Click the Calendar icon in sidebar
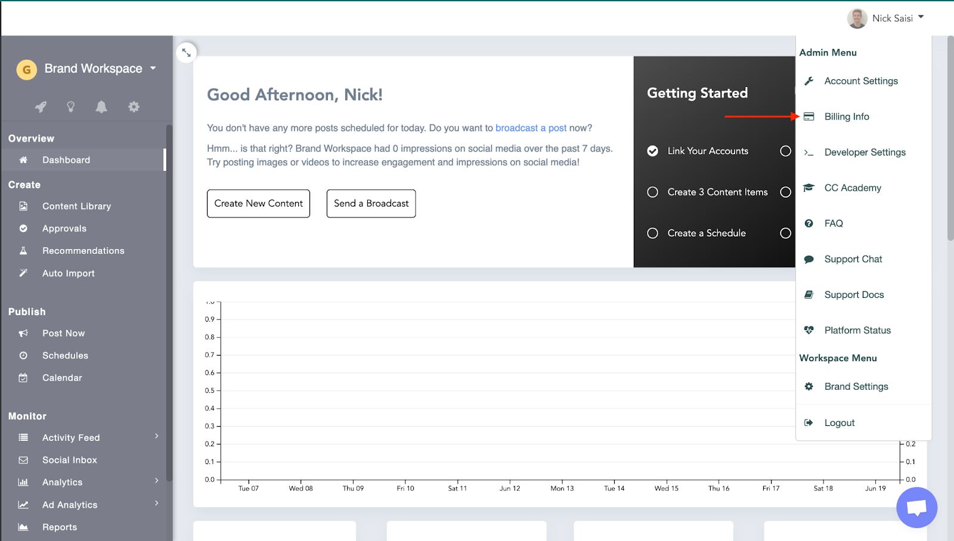The height and width of the screenshot is (541, 954). click(23, 378)
